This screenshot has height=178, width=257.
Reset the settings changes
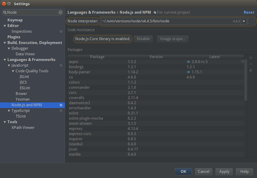tap(249, 12)
